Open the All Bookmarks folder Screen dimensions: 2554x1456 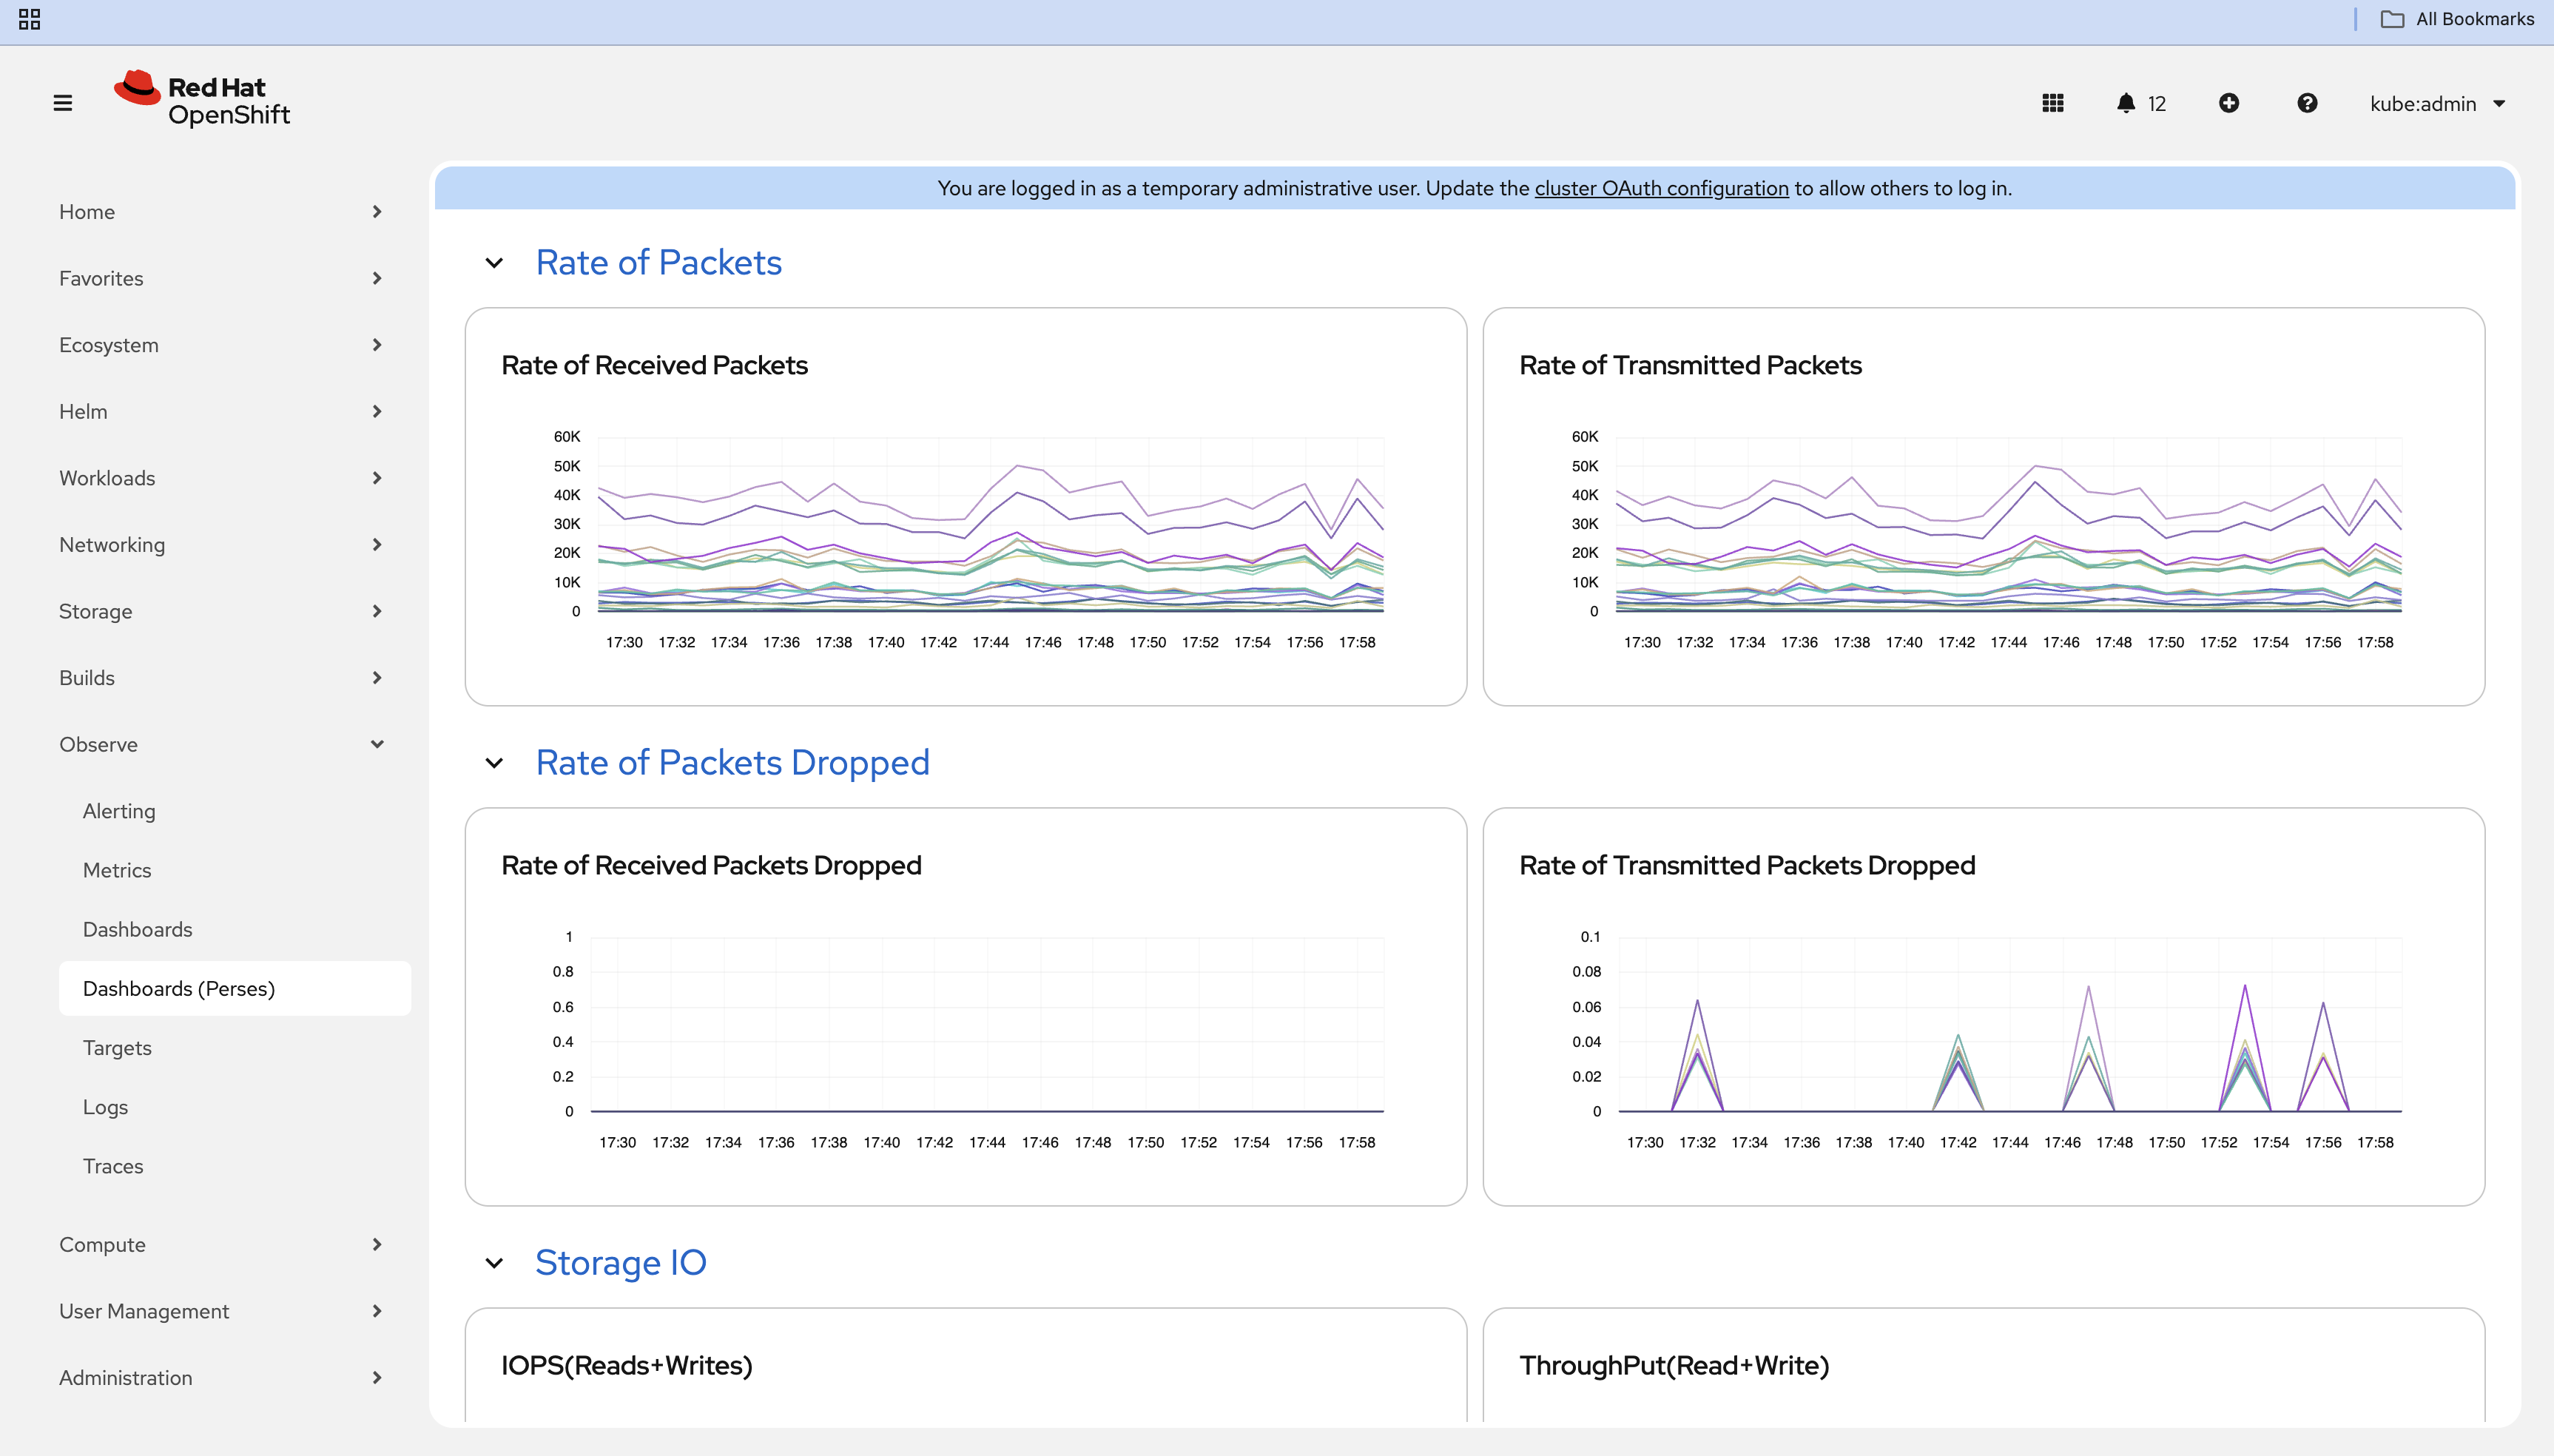click(2457, 19)
